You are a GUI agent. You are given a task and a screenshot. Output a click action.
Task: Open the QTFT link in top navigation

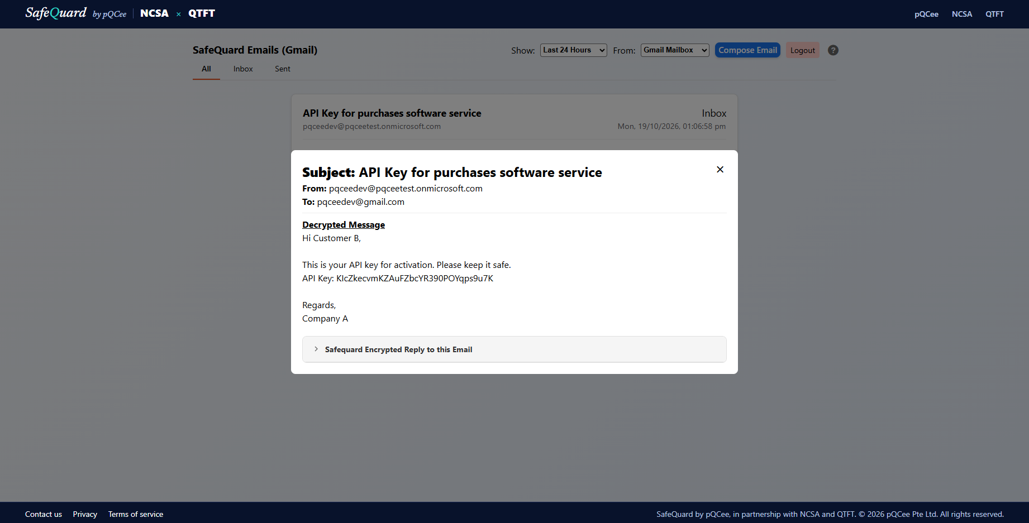994,15
